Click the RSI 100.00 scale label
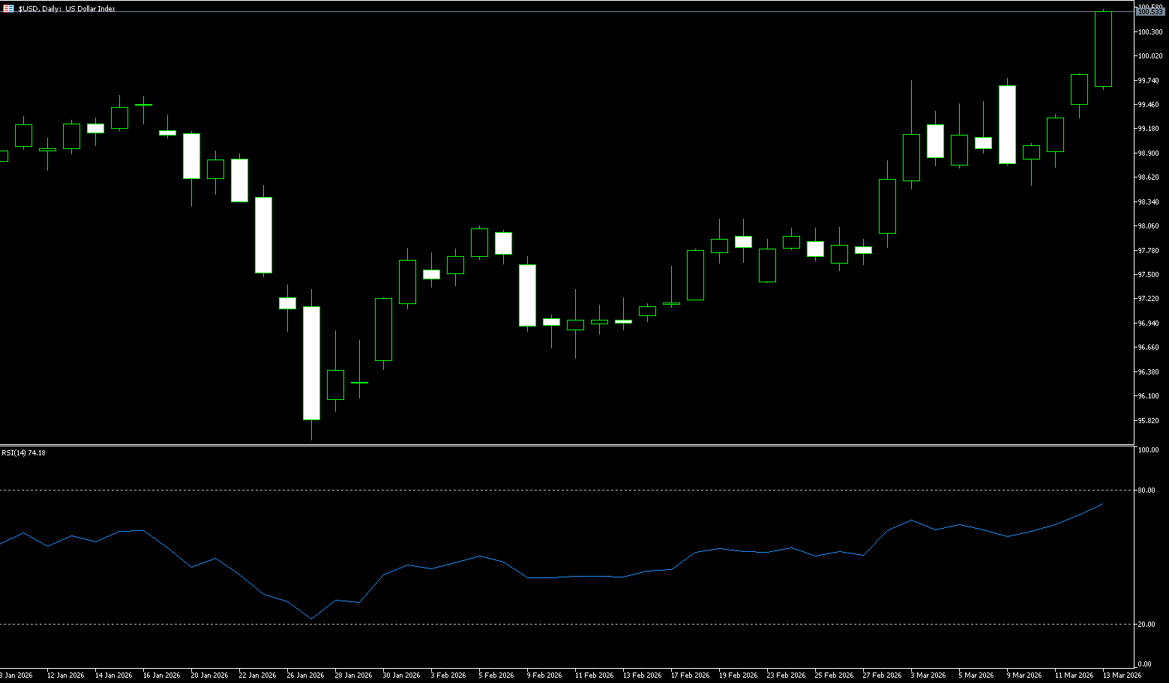 (1148, 450)
